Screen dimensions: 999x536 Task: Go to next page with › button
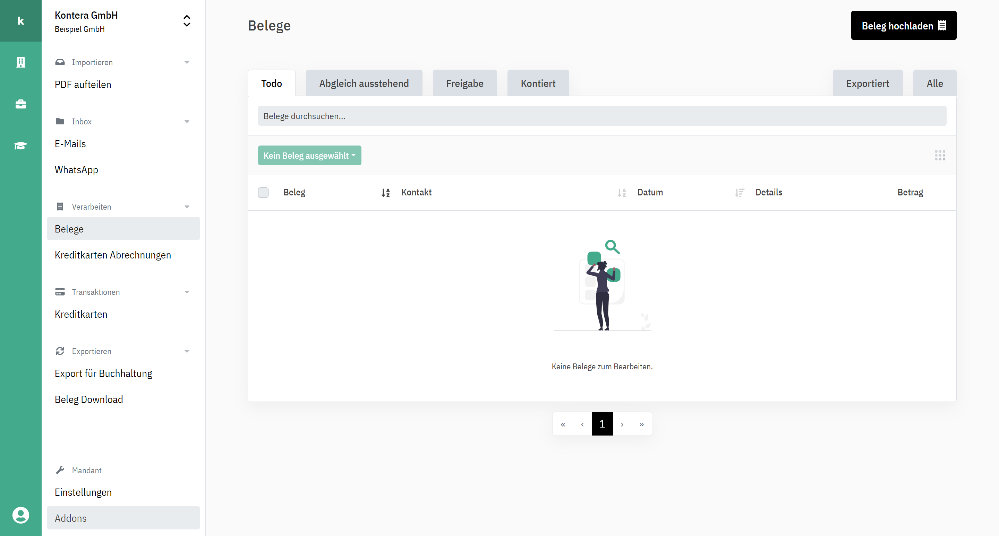(x=622, y=424)
